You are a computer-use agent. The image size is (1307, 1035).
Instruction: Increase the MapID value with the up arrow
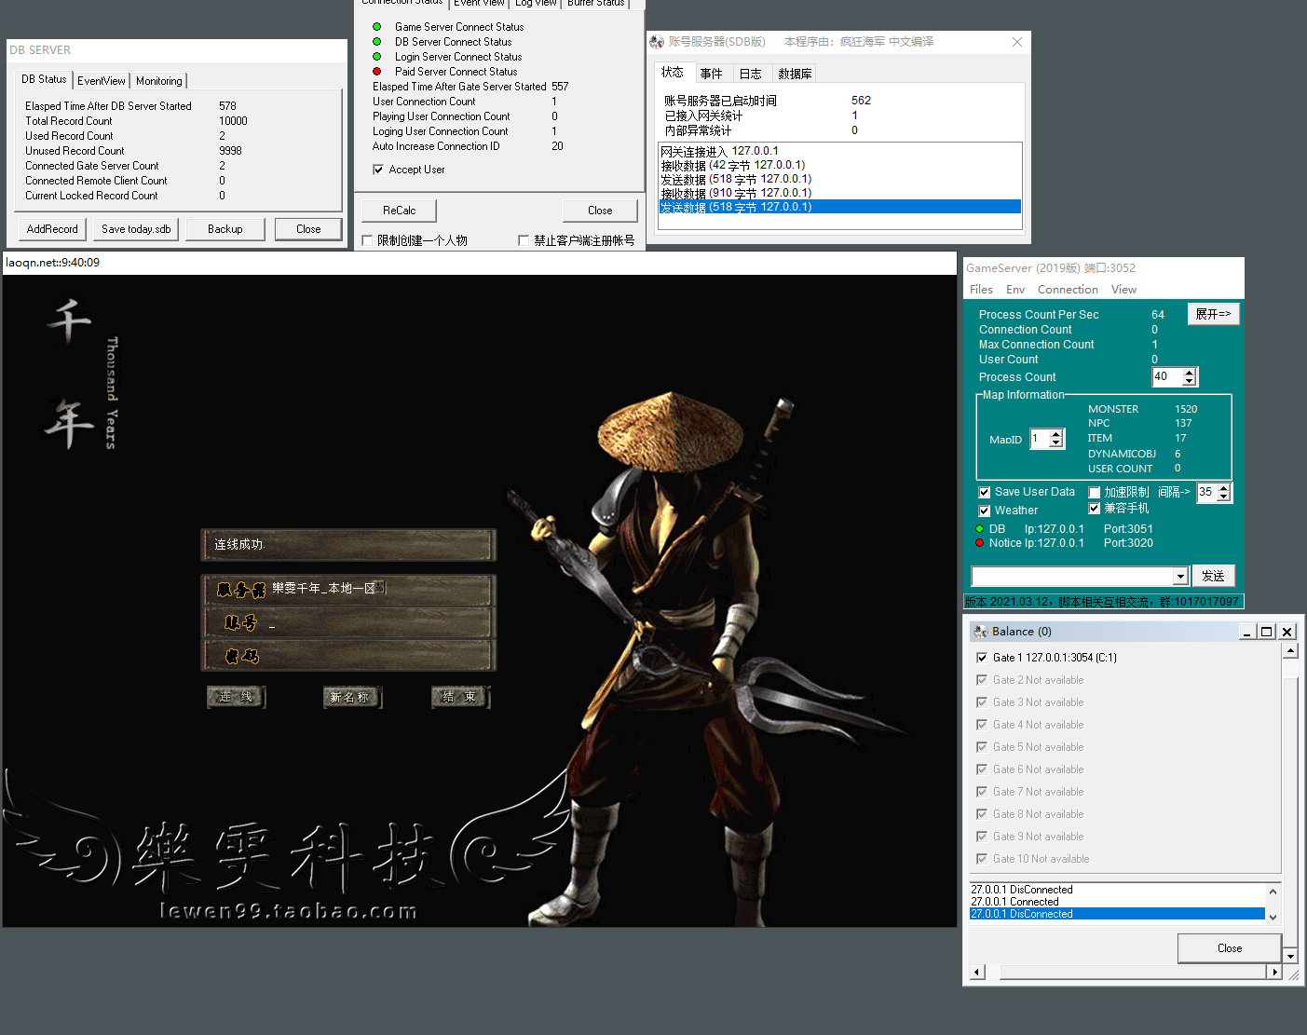pos(1057,434)
